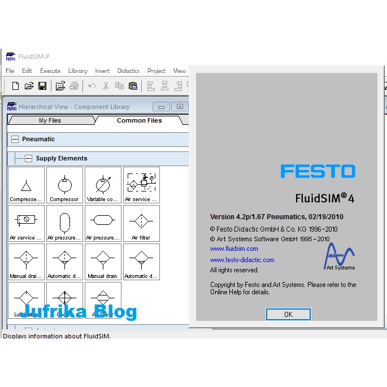Click the align center toolbar icon
Image resolution: width=387 pixels, height=387 pixels.
164,86
